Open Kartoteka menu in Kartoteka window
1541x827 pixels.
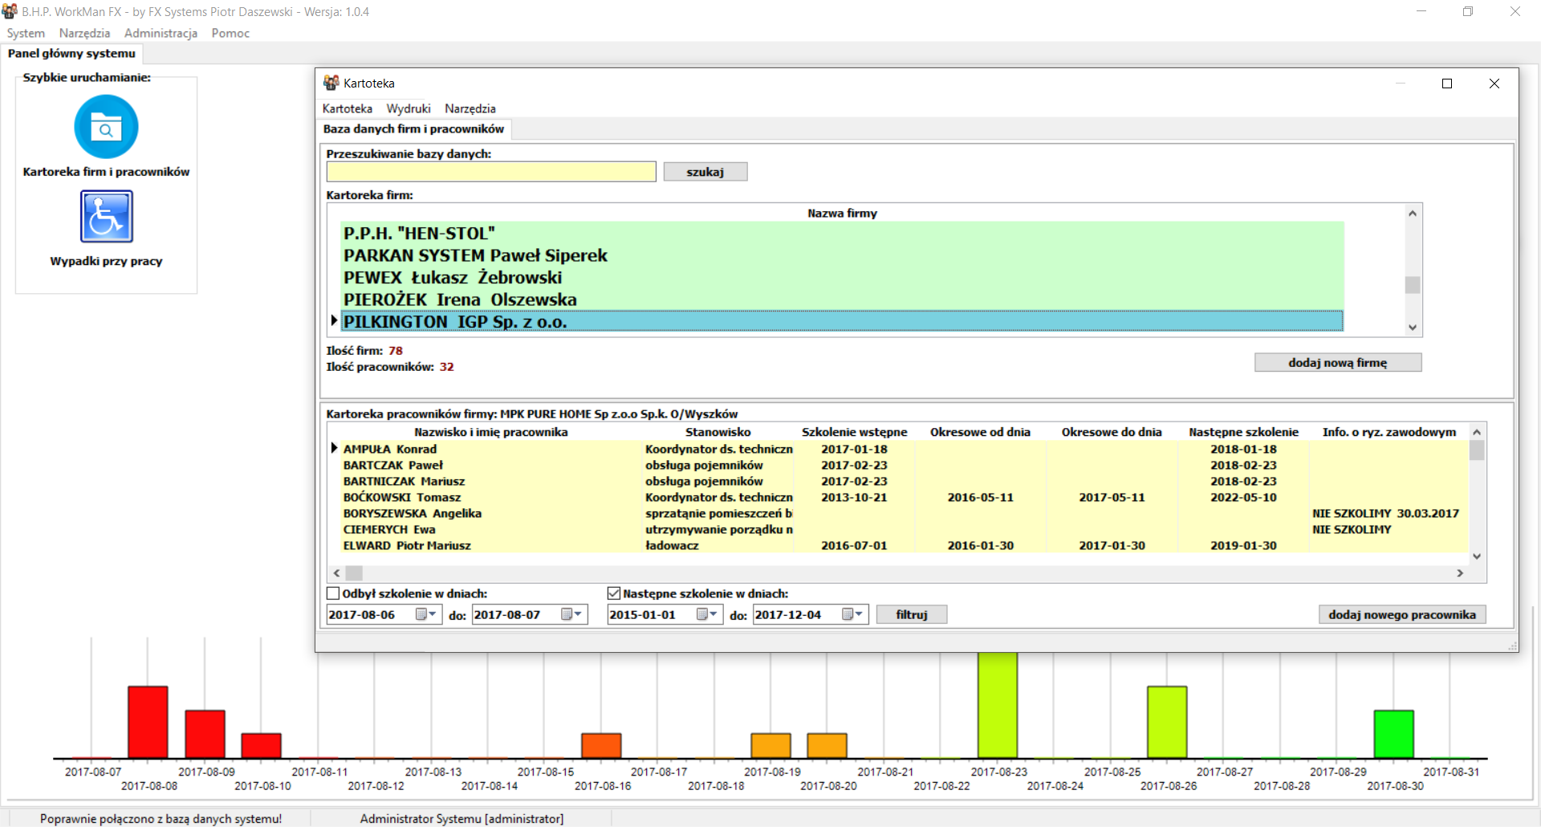pyautogui.click(x=347, y=108)
